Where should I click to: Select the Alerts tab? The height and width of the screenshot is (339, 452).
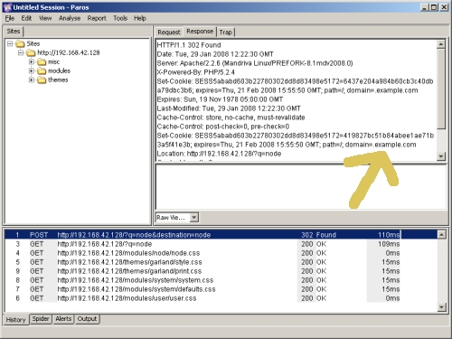[x=63, y=319]
